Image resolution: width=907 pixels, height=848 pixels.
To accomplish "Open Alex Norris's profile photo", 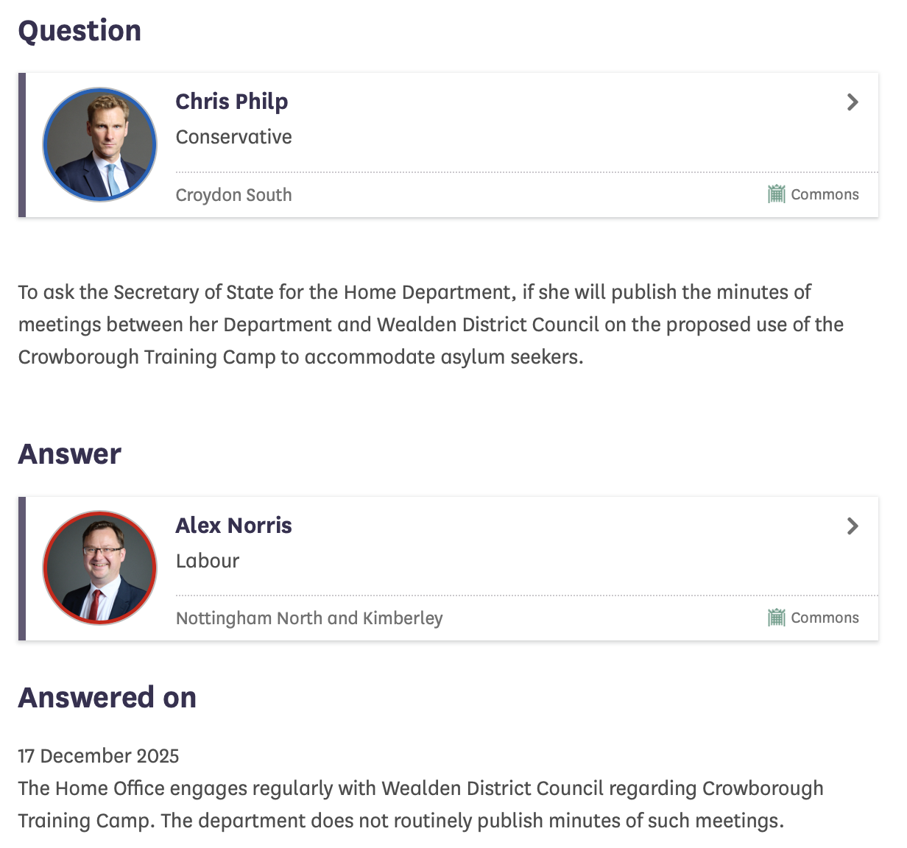I will [x=100, y=568].
